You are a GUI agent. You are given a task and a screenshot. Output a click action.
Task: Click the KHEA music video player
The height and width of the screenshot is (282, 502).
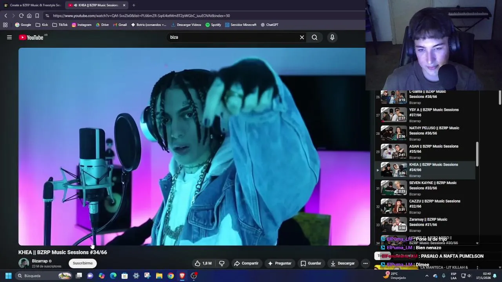point(194,146)
